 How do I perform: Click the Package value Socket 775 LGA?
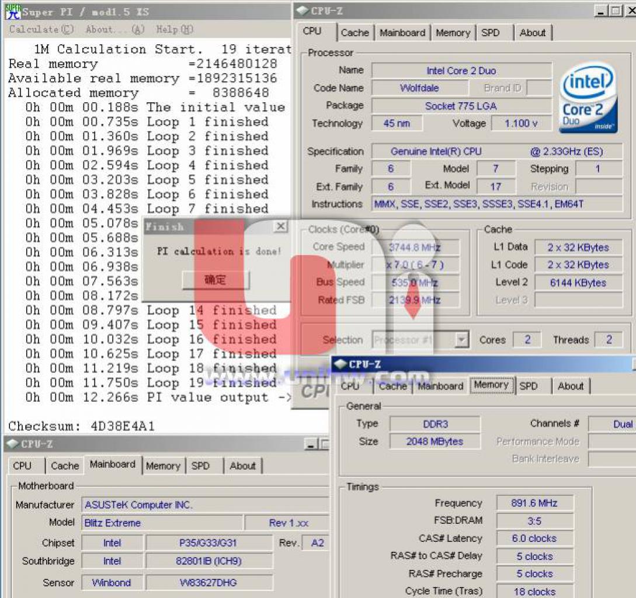click(x=461, y=106)
